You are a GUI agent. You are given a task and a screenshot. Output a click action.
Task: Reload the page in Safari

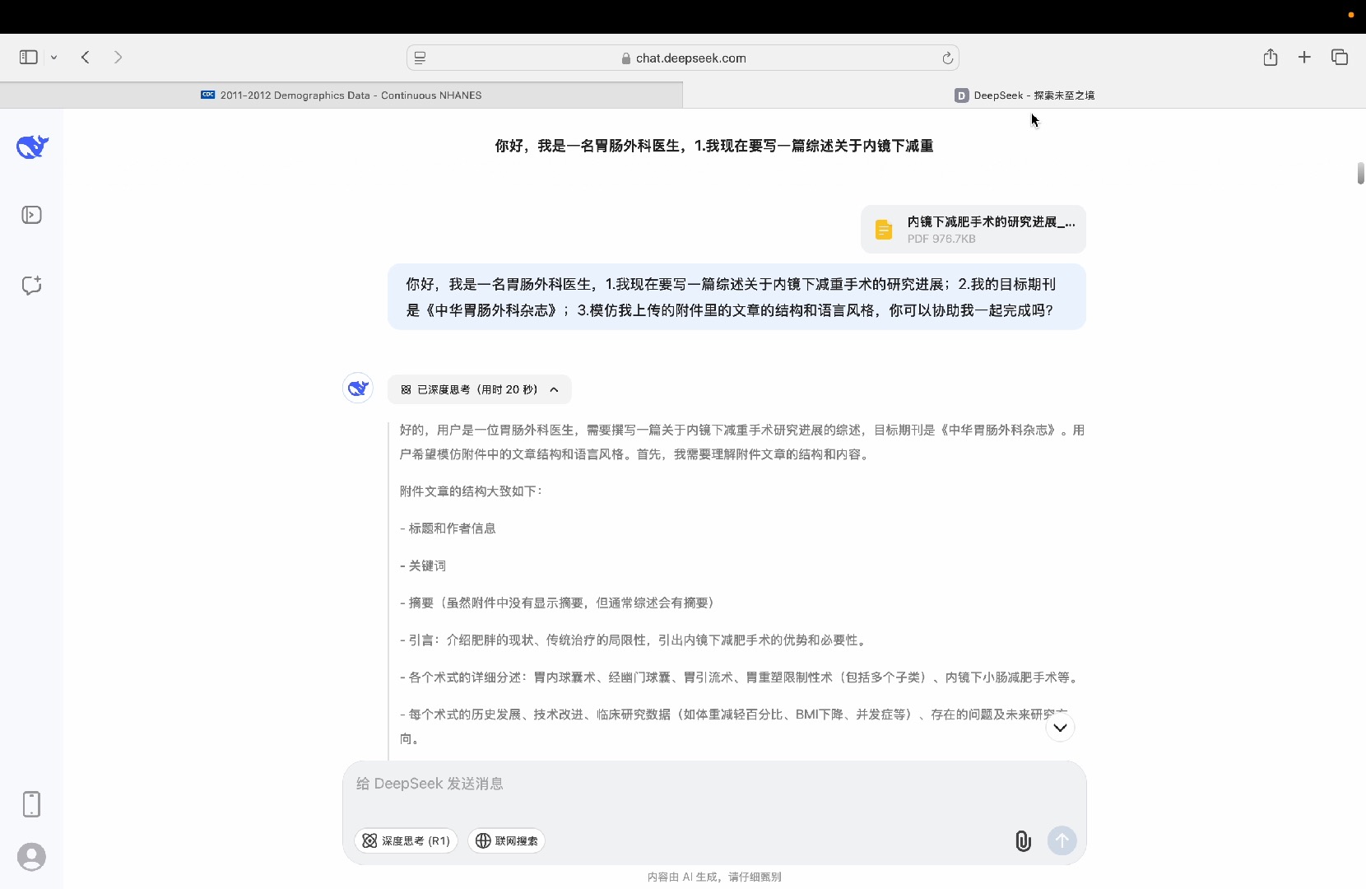pyautogui.click(x=948, y=58)
